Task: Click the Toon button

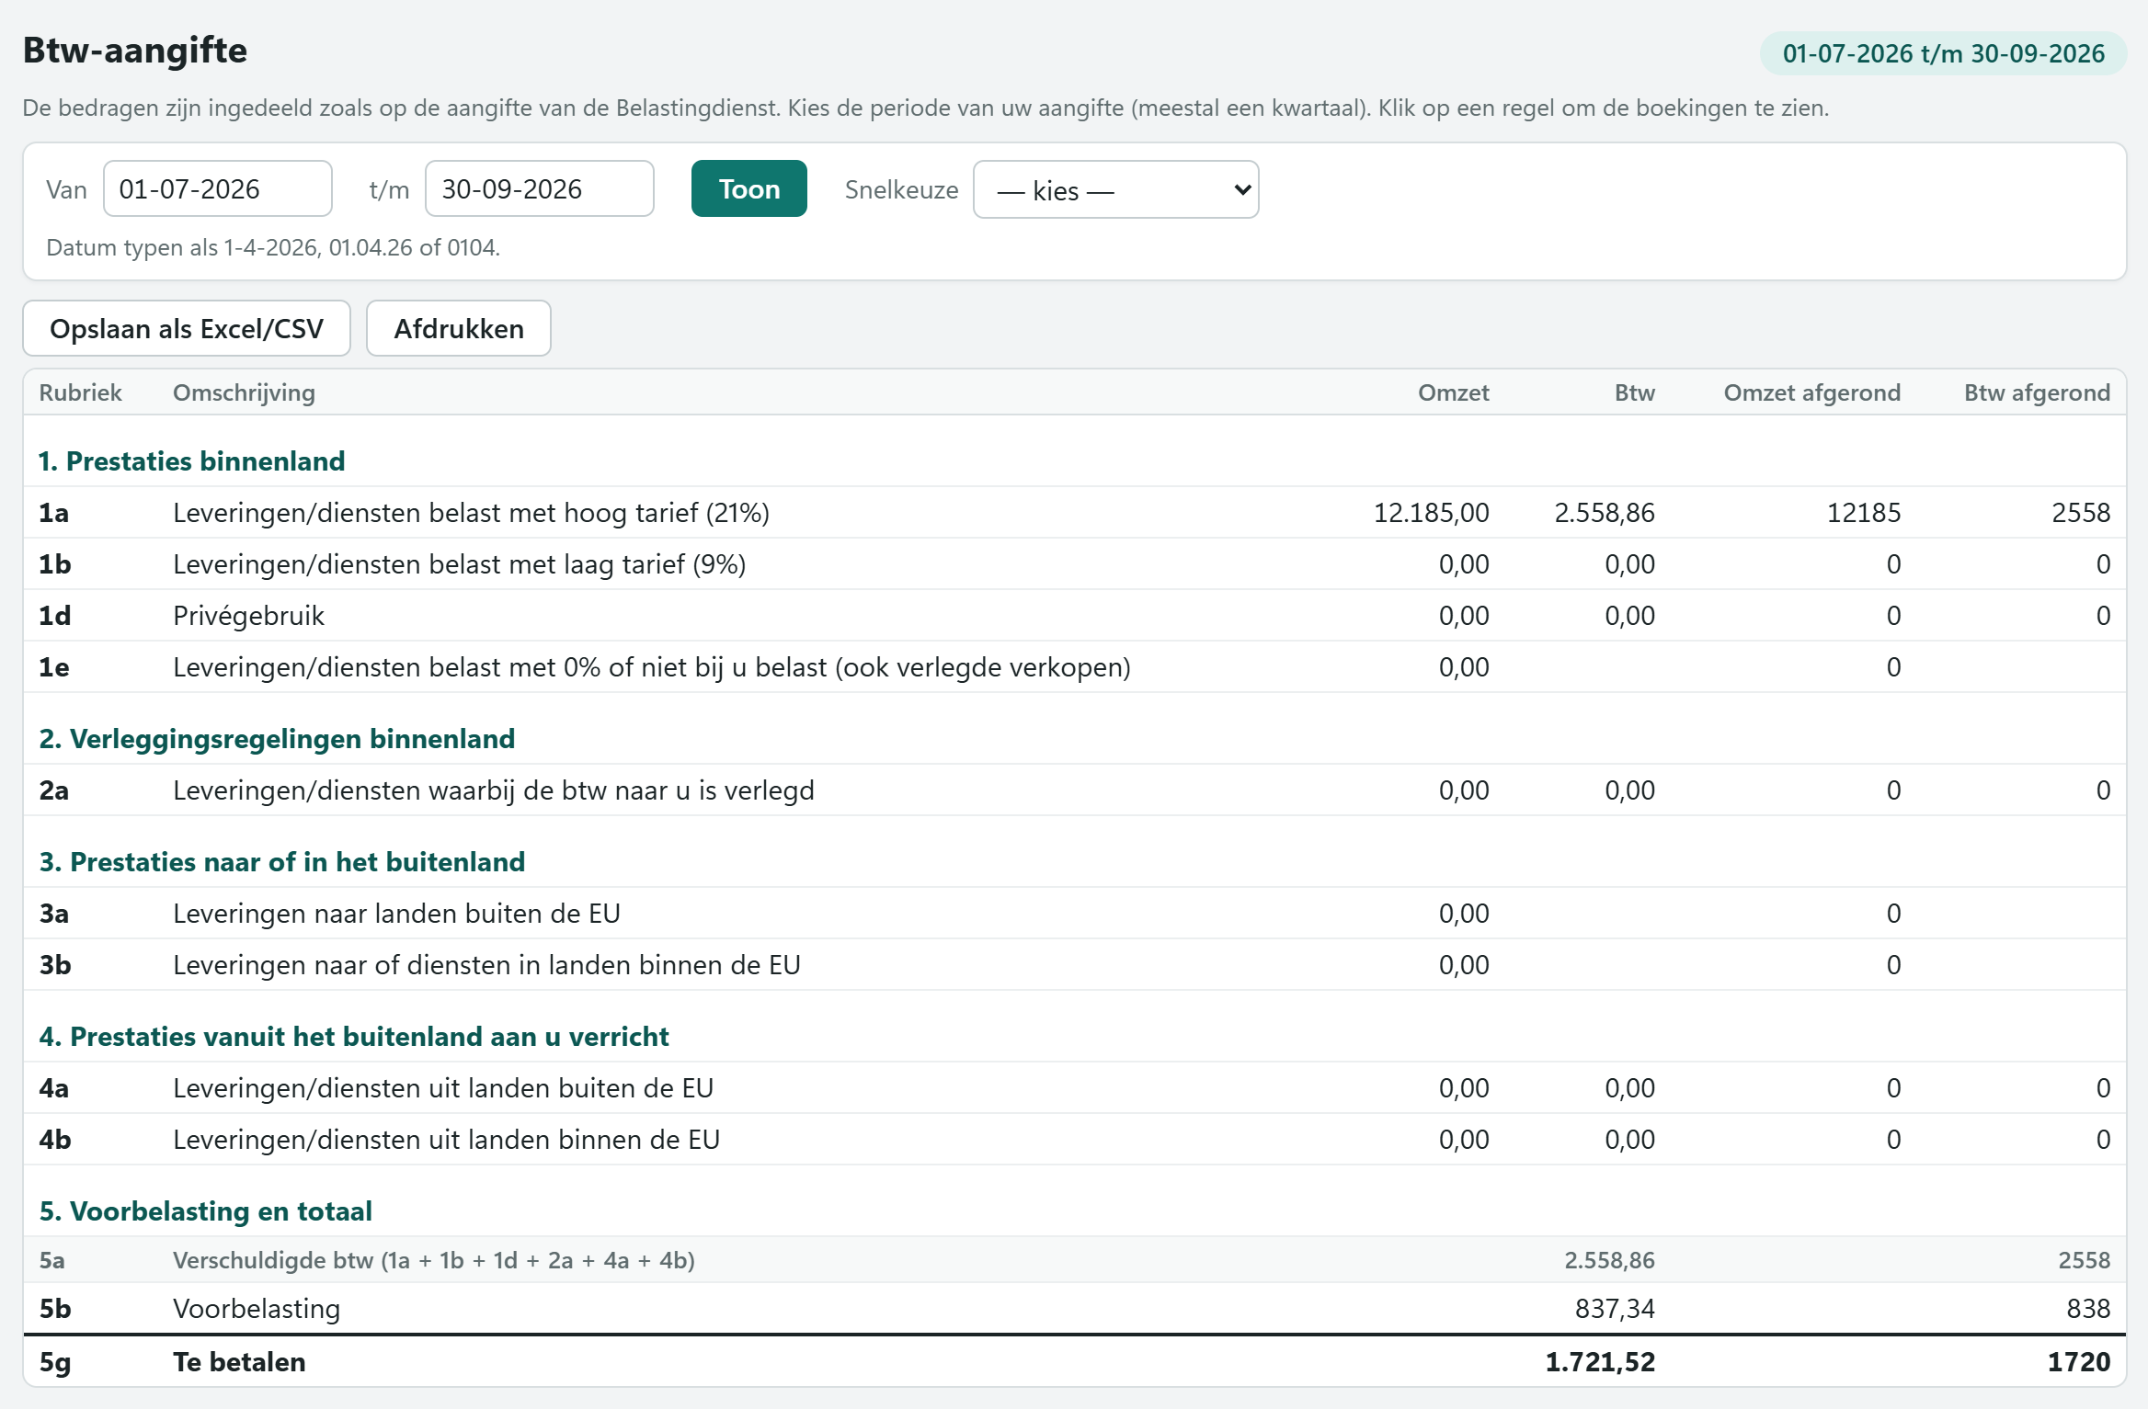Action: (748, 188)
